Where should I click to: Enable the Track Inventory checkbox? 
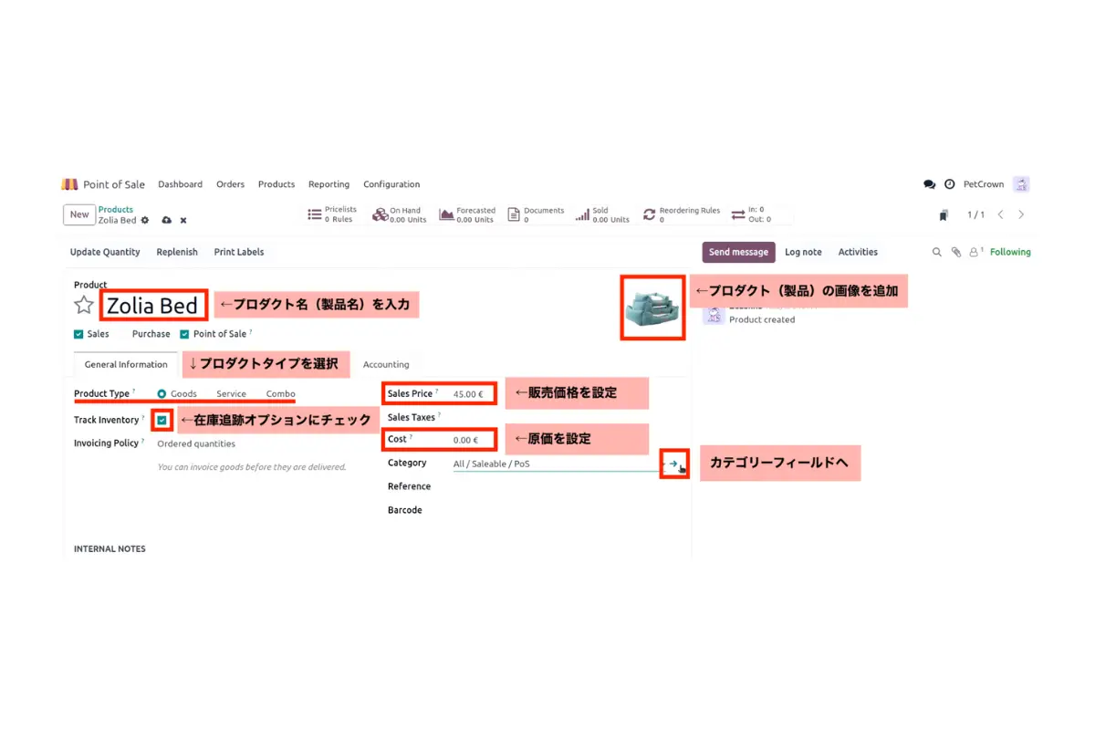tap(162, 420)
